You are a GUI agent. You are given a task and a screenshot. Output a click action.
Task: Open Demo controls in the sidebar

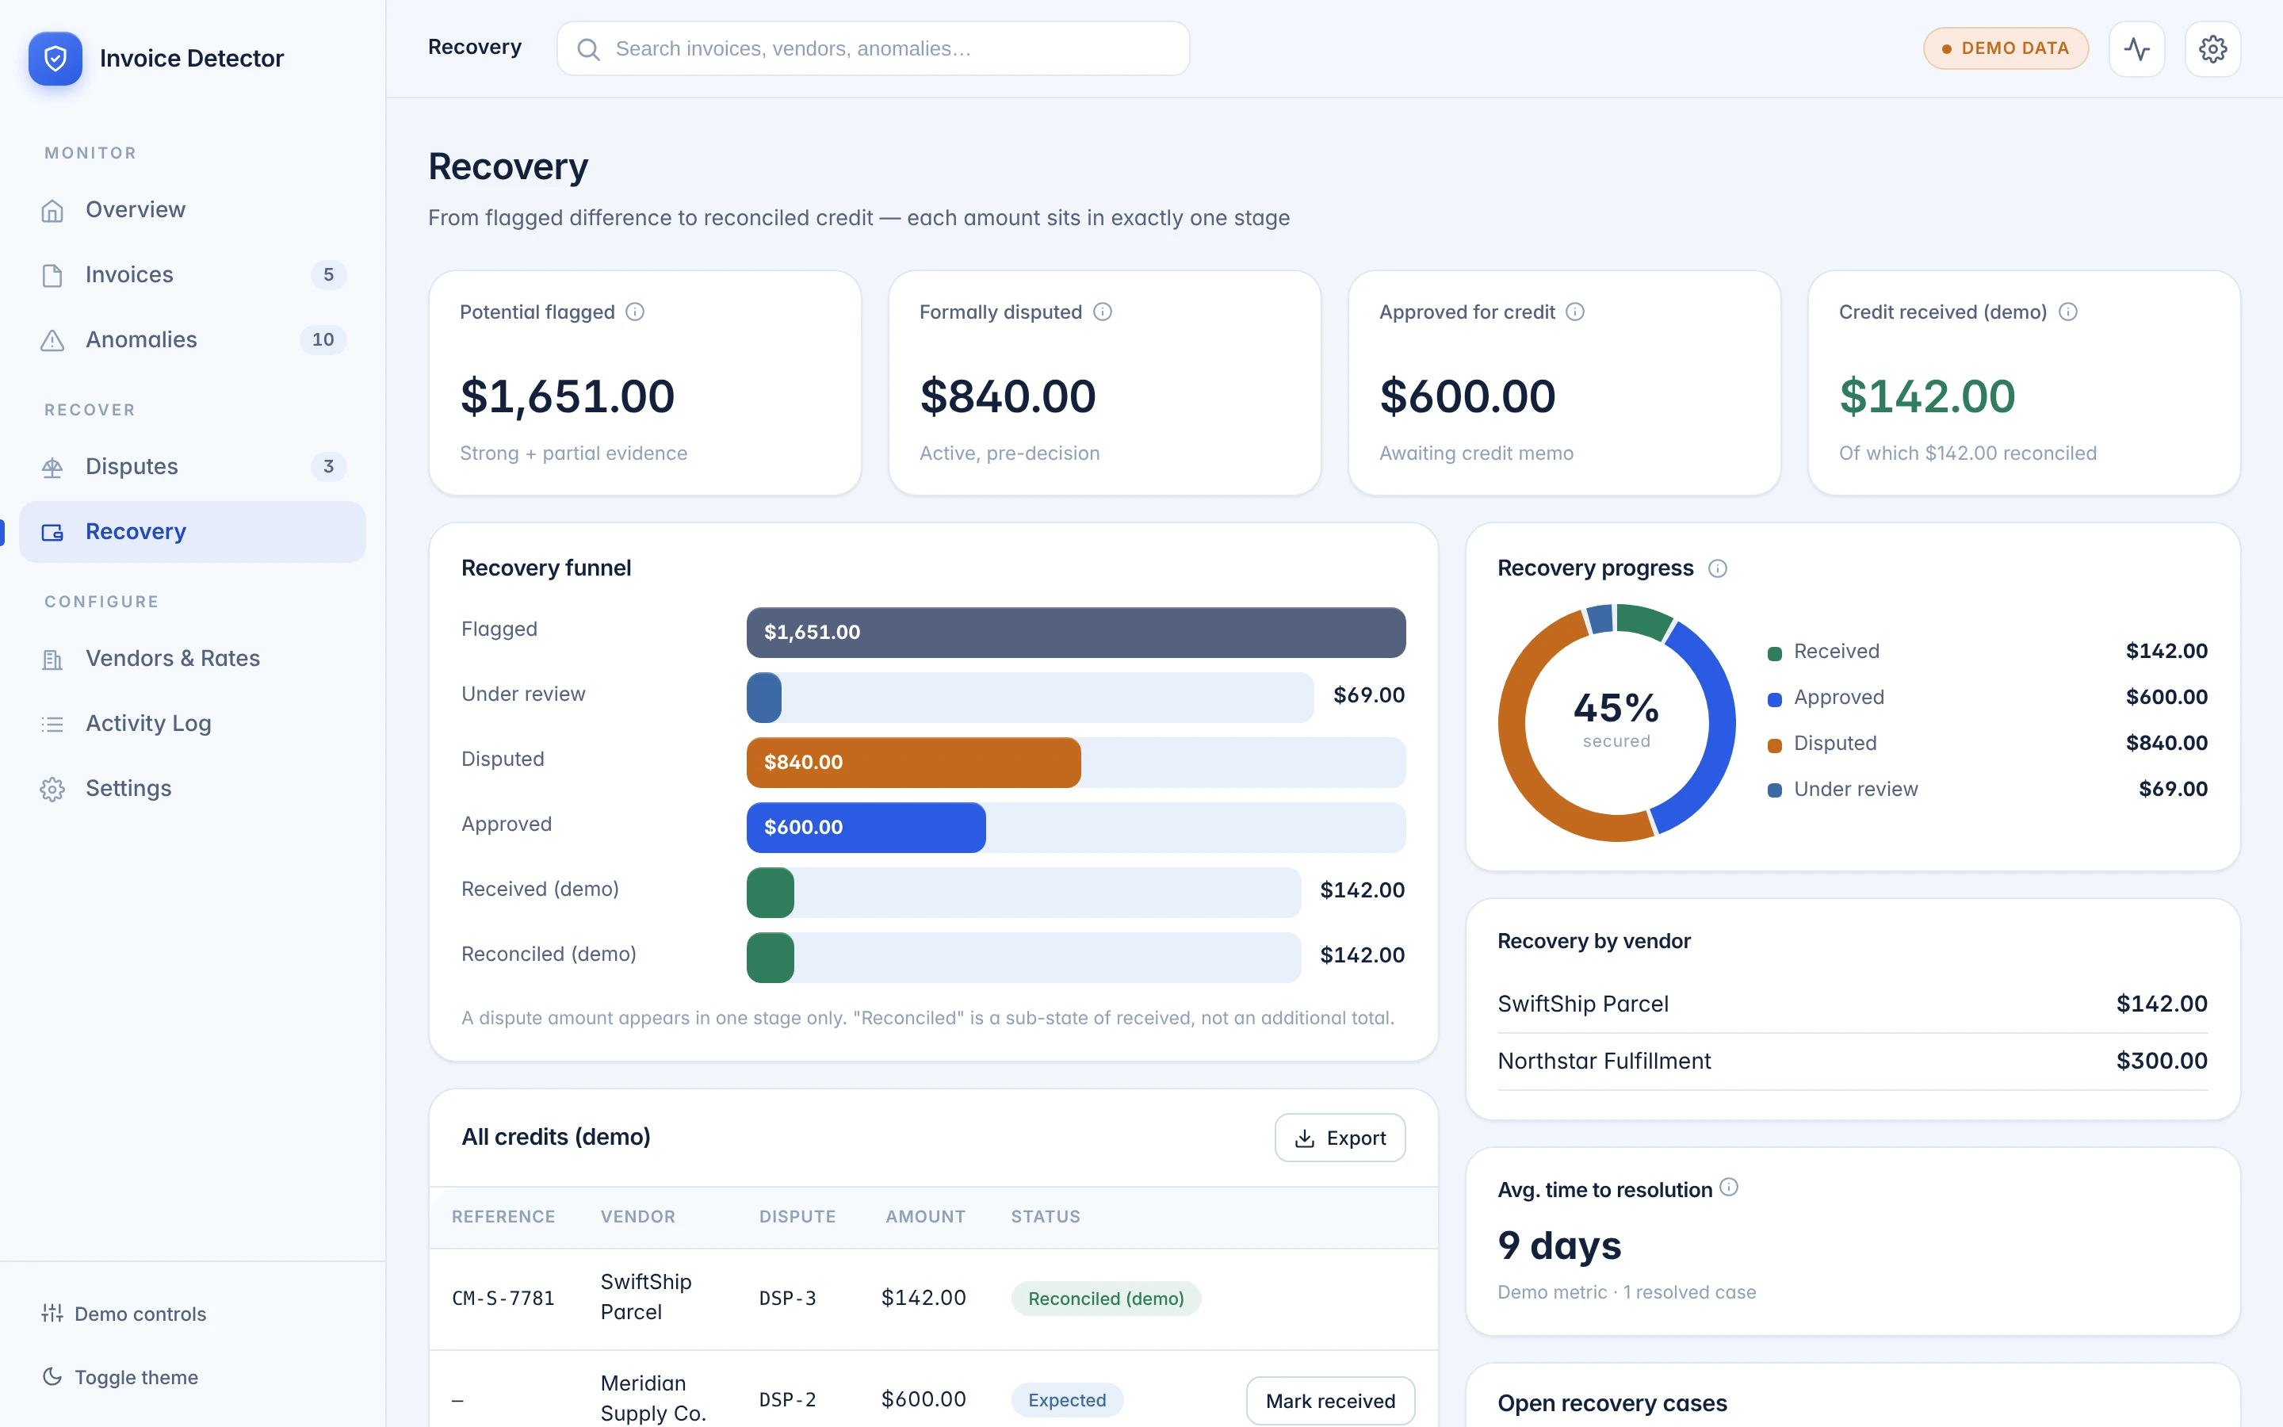124,1314
